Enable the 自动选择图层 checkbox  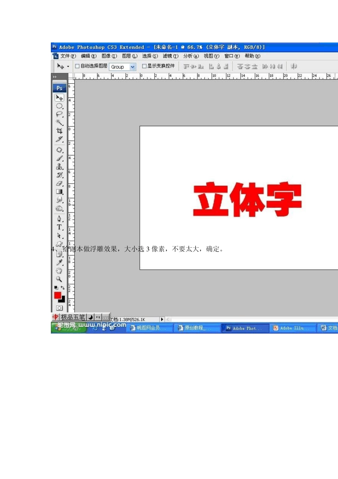point(77,66)
